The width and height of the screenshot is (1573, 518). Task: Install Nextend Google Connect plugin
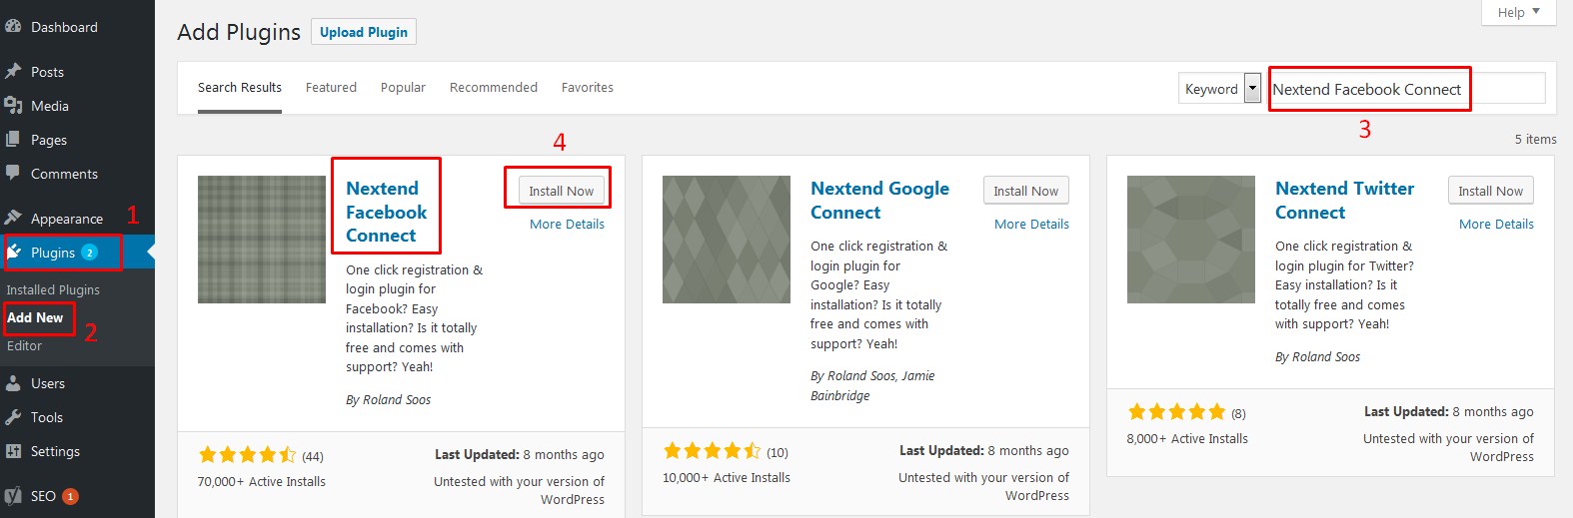pyautogui.click(x=1025, y=191)
